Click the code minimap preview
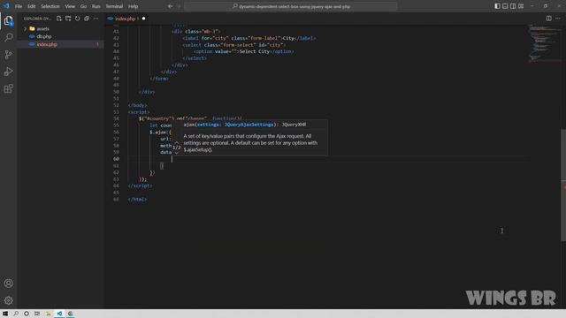Screen dimensions: 566x318 click(545, 43)
